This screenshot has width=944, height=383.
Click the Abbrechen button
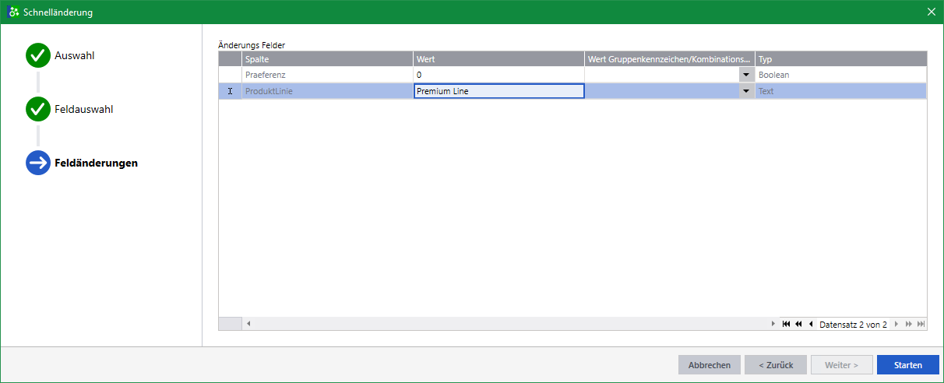pos(710,365)
